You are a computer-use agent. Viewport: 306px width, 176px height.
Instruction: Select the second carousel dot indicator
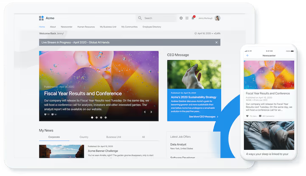pyautogui.click(x=96, y=117)
